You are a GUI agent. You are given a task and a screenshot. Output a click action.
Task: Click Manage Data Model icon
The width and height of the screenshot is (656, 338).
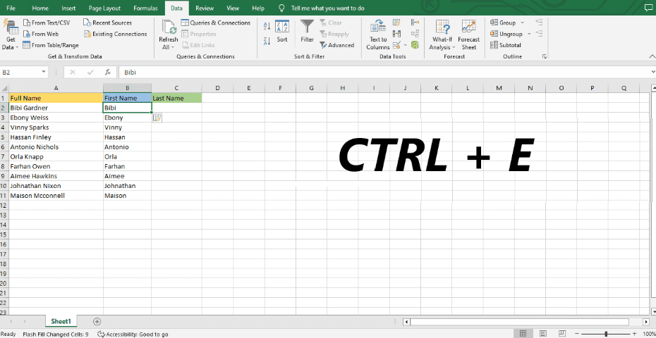tap(415, 44)
